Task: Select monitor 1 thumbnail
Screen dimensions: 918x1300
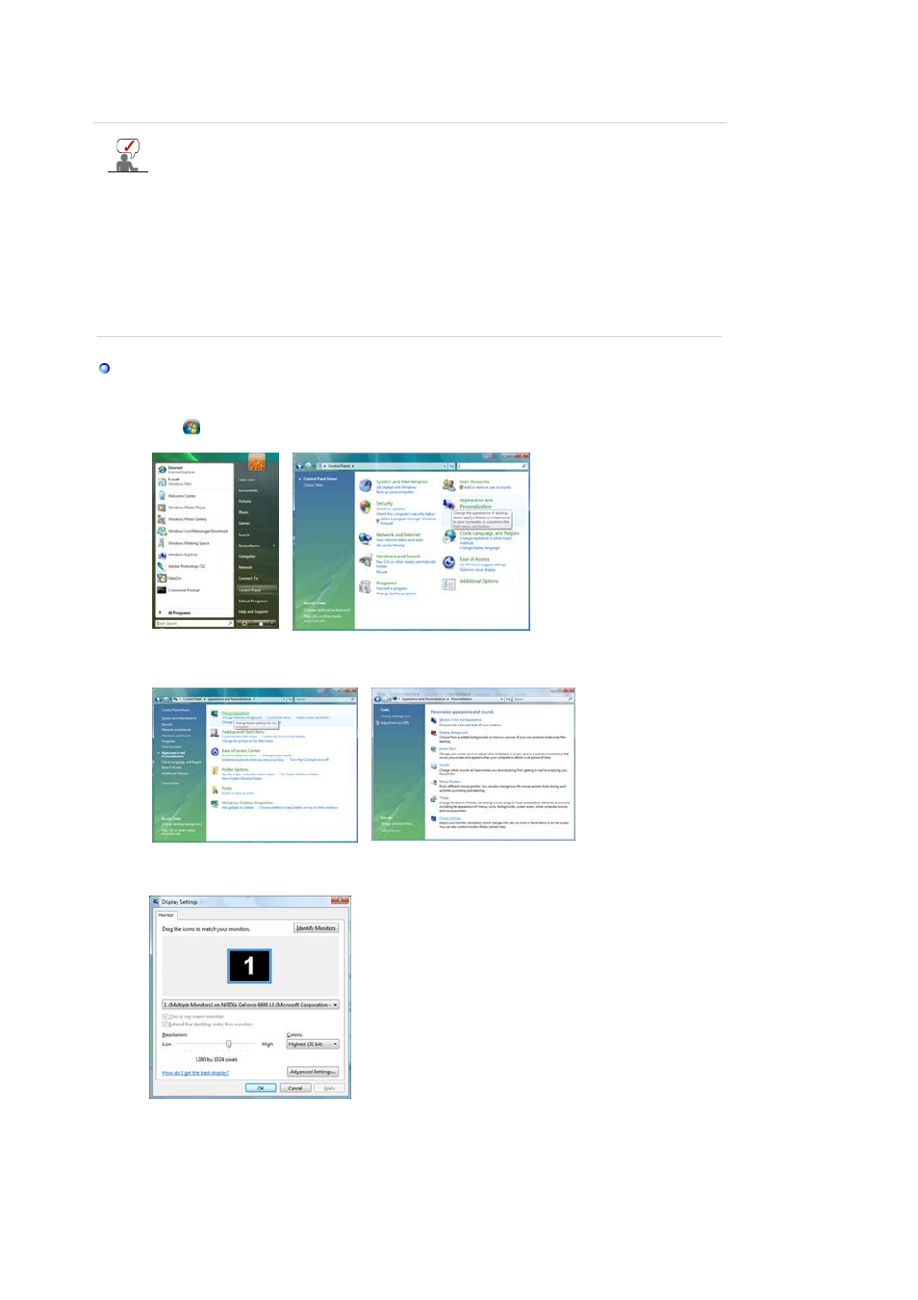Action: click(x=249, y=966)
